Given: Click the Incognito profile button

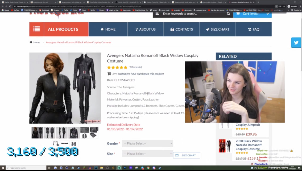Looking at the screenshot, I should [292, 6].
